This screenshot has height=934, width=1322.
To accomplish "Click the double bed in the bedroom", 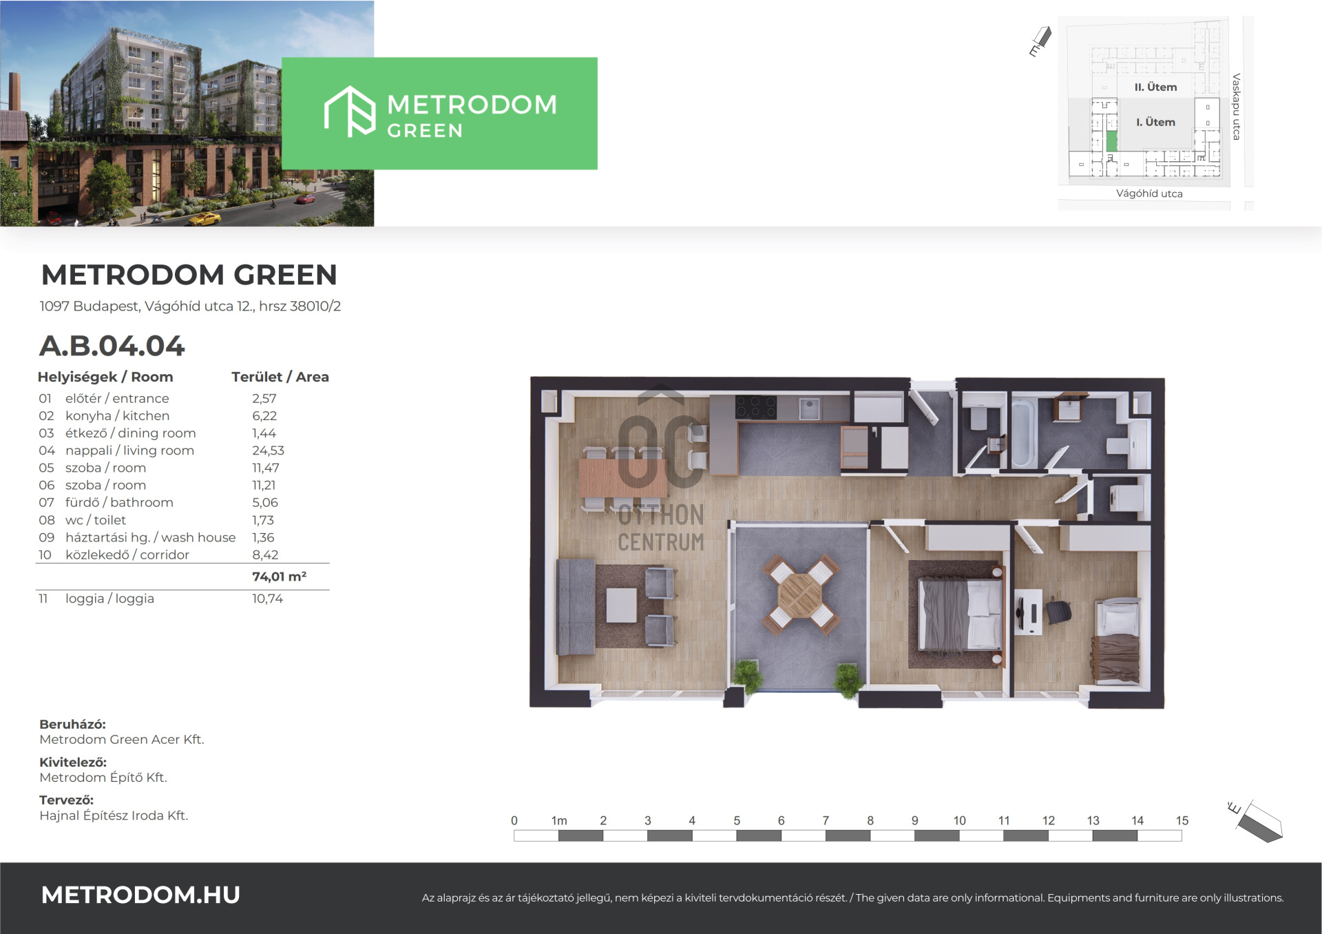I will [x=960, y=614].
